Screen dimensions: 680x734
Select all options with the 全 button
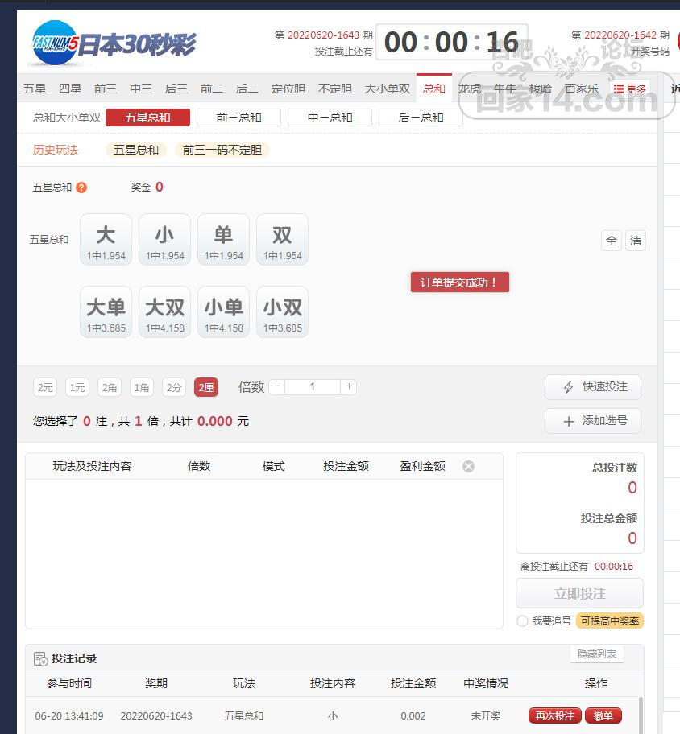point(611,241)
